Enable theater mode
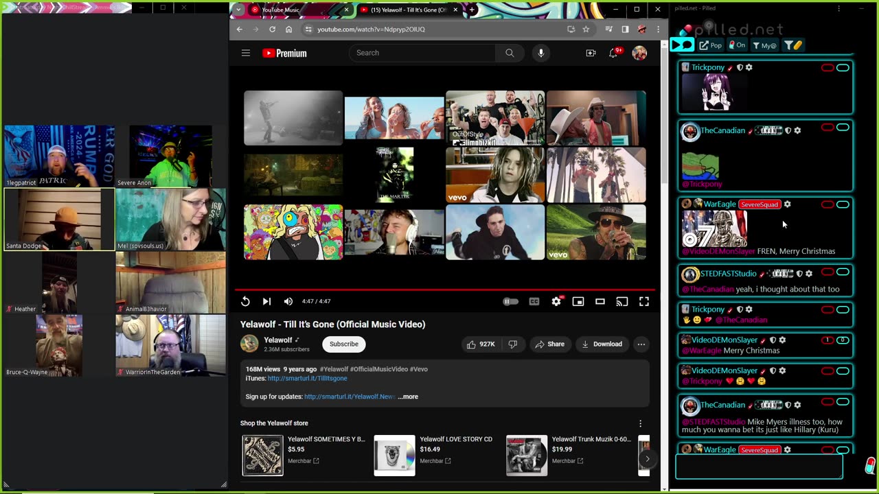 pos(600,301)
